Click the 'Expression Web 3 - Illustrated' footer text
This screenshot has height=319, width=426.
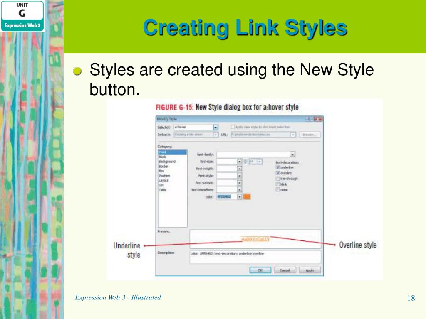tap(118, 297)
